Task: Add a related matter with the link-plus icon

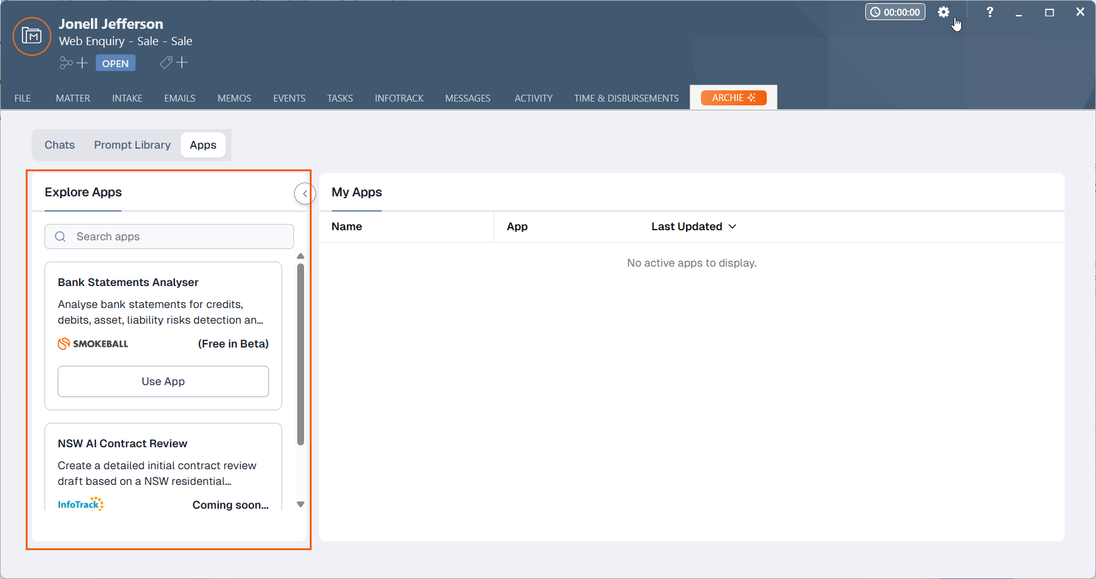Action: click(73, 63)
